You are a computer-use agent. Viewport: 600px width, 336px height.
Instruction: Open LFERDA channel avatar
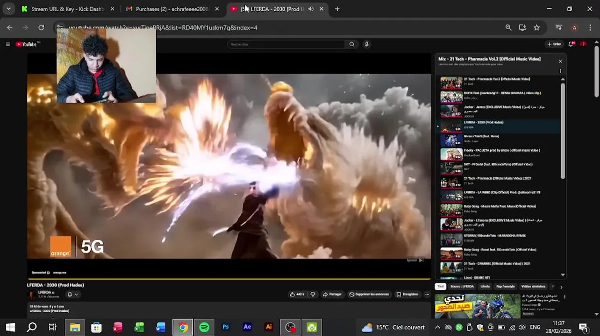(32, 294)
